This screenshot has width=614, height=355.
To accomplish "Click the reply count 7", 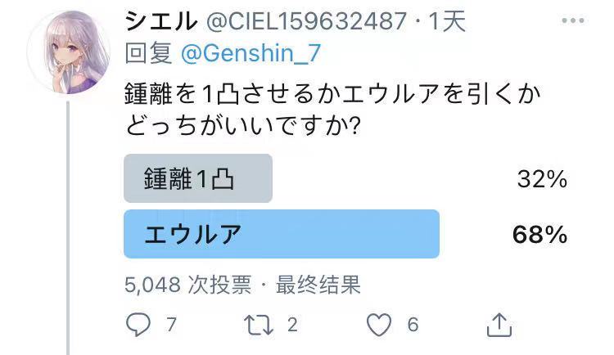I will (171, 326).
